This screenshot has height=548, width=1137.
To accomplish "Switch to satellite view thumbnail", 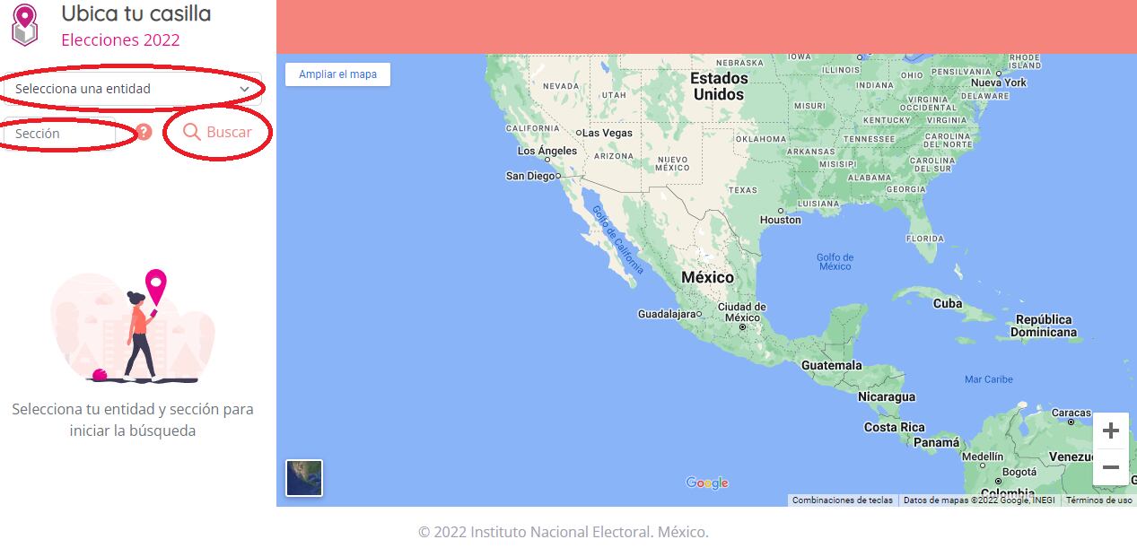I will 304,477.
